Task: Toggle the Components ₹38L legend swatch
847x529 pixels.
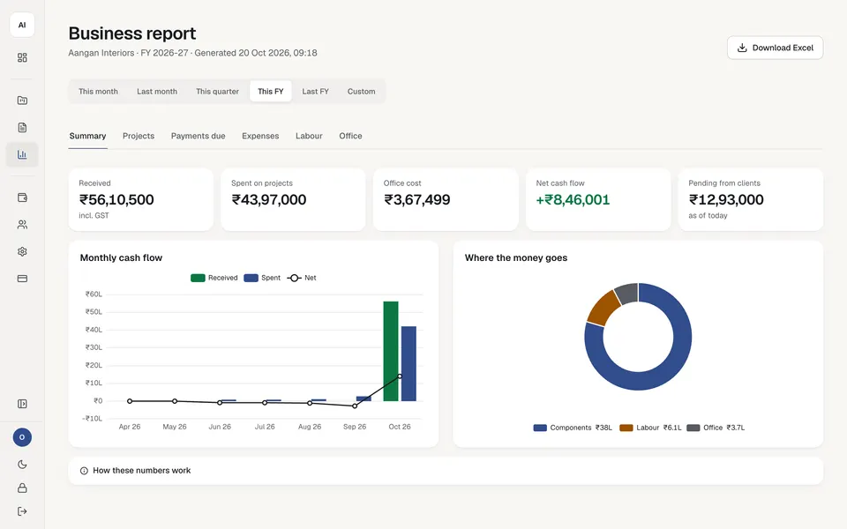Action: [x=540, y=428]
